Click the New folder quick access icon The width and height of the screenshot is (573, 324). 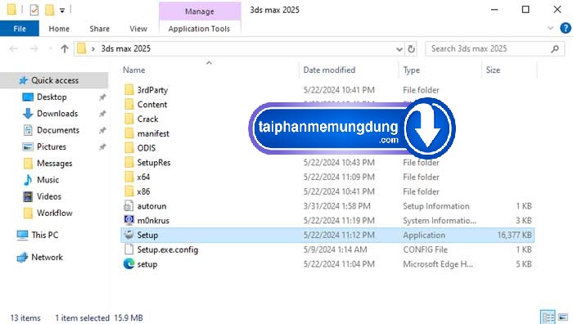coord(49,10)
